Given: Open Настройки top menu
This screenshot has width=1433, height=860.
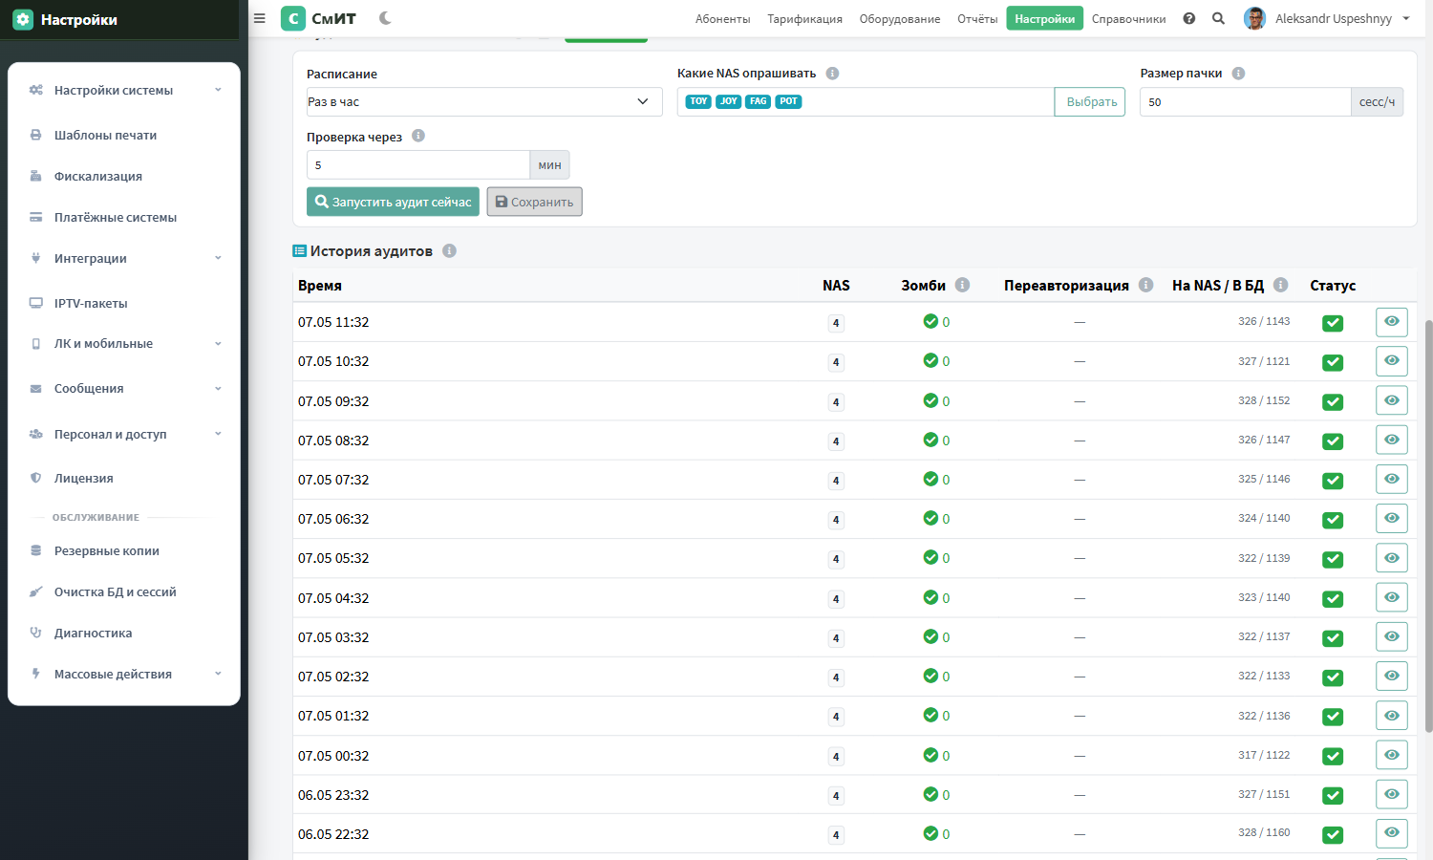Looking at the screenshot, I should point(1044,18).
